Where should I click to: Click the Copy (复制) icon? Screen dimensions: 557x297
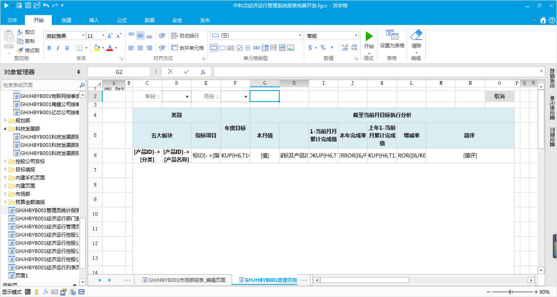(20, 41)
